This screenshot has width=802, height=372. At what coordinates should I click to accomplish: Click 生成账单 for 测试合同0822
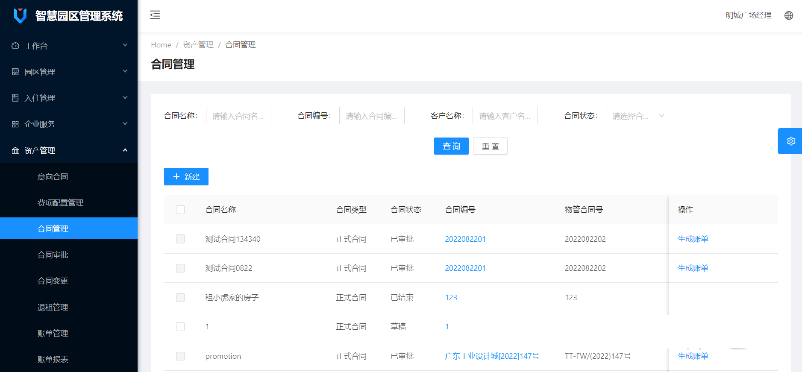[693, 268]
